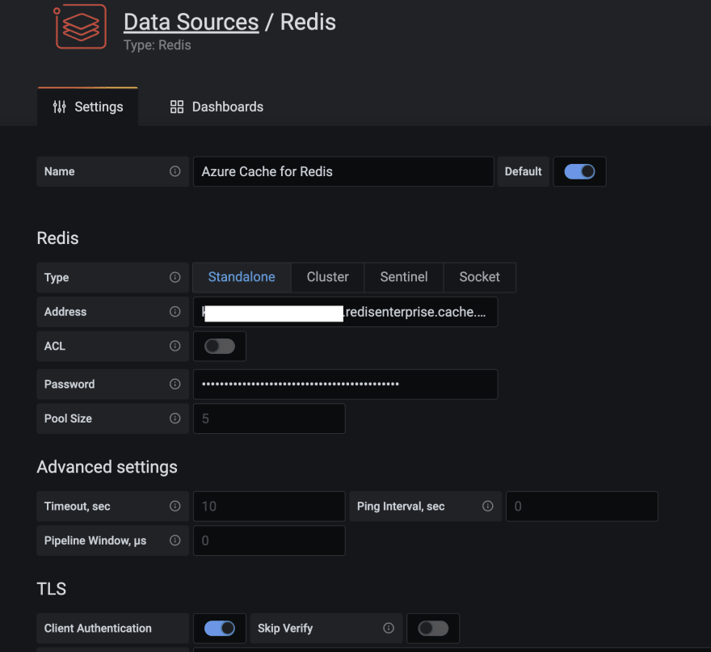Select the Settings tab
Viewport: 711px width, 652px height.
[x=88, y=106]
